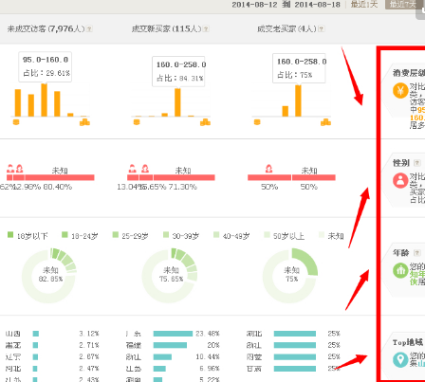Click help icon next to 年龄 heading
425x382 pixels.
[x=416, y=253]
